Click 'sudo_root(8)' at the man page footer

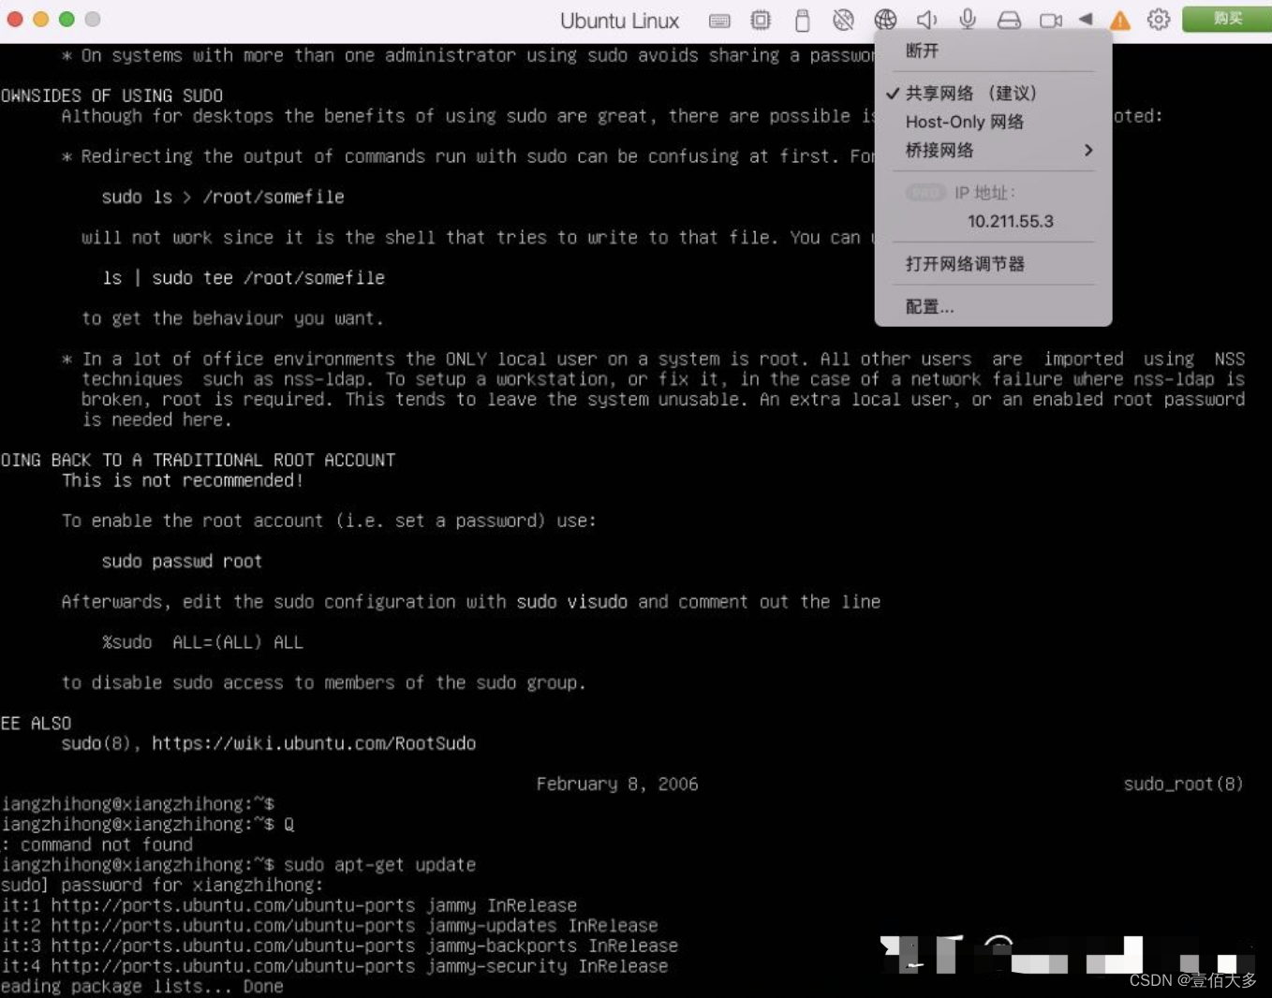click(1184, 784)
